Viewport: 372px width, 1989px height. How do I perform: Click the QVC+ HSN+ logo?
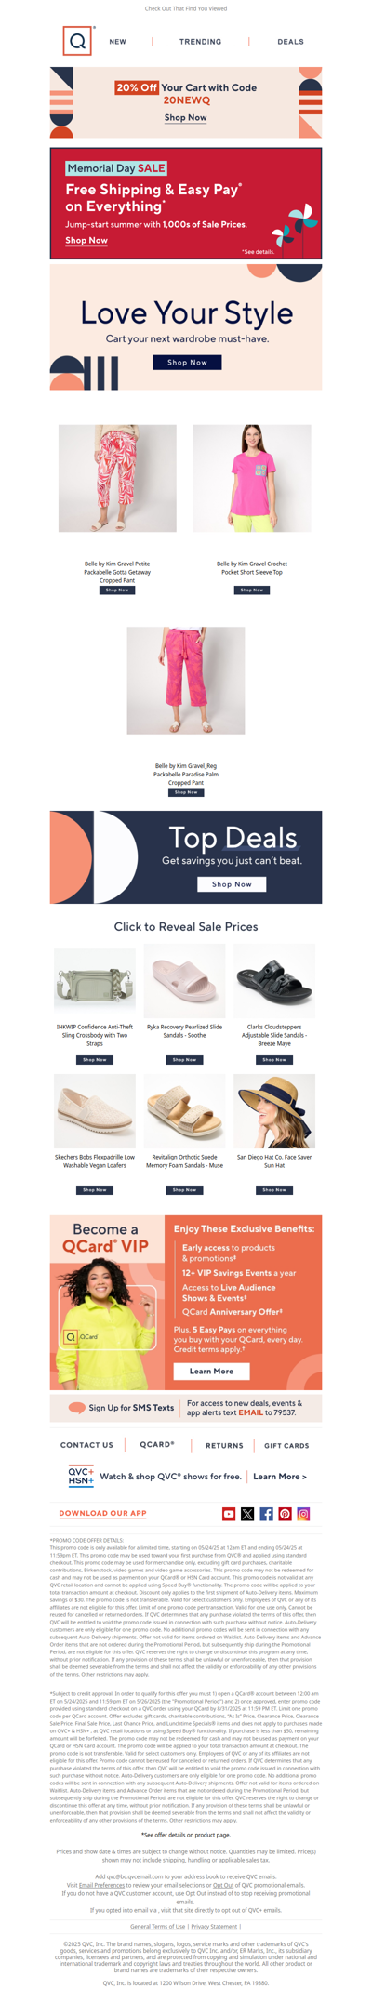point(81,1476)
